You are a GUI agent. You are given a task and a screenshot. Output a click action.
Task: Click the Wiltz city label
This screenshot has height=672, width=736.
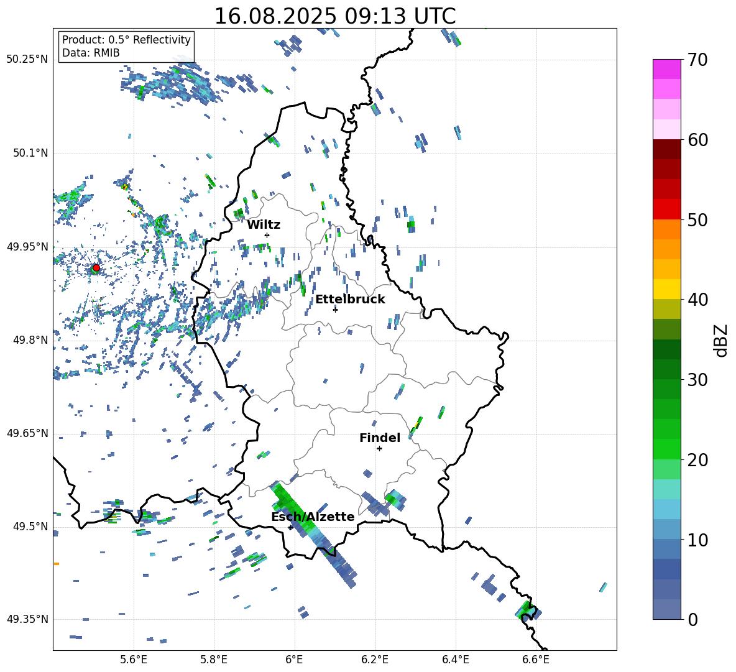[264, 225]
